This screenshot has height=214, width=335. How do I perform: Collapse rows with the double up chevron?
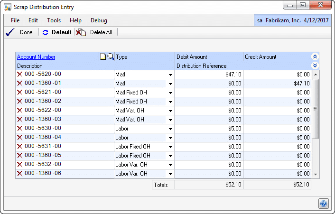(315, 57)
